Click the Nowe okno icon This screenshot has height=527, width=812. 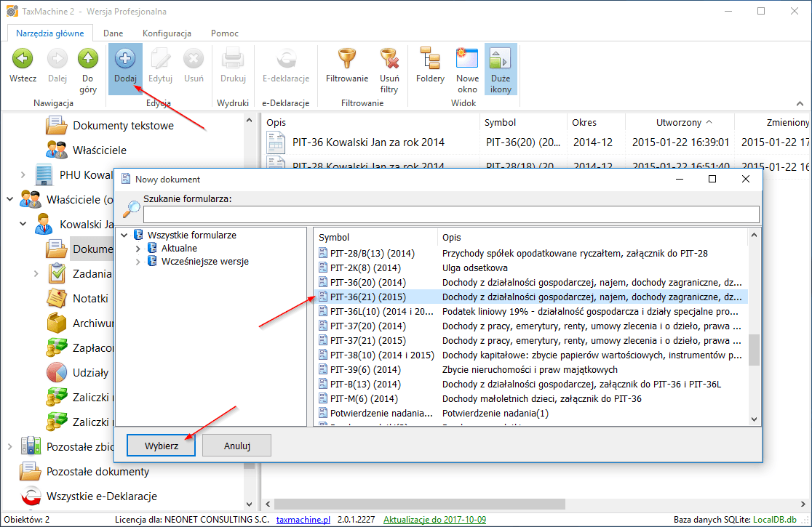point(467,60)
